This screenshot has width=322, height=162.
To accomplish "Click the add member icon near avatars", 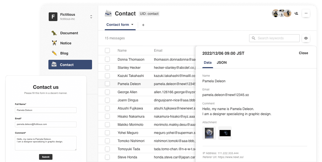I will tap(296, 13).
